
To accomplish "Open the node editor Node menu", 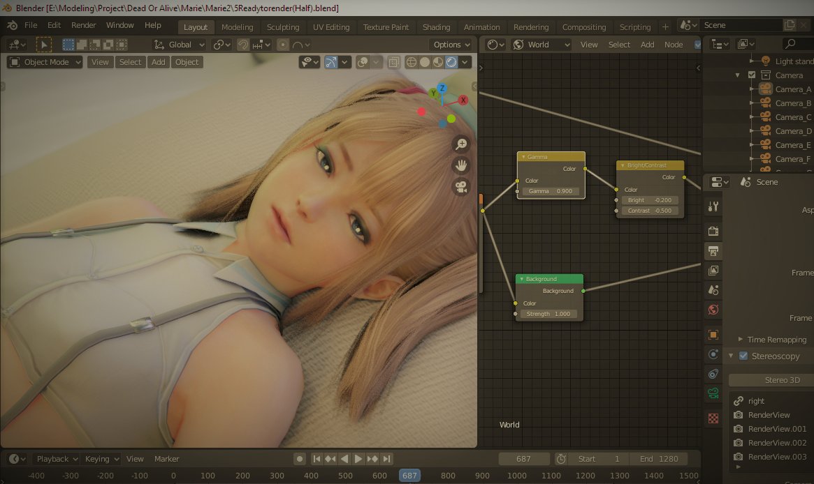I will (674, 45).
